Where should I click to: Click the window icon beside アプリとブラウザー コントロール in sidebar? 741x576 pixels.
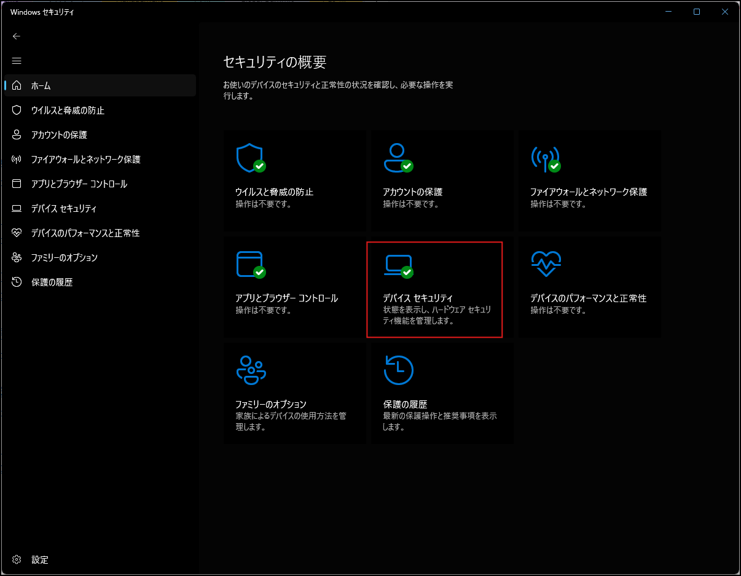(x=17, y=184)
